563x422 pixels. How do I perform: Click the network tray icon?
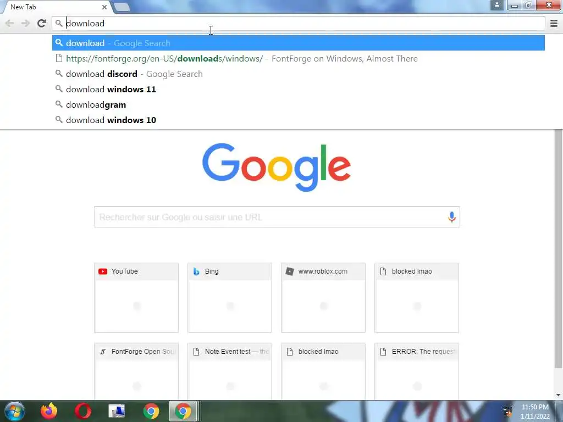(507, 411)
